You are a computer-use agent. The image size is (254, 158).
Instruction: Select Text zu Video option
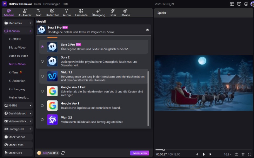(x=17, y=64)
